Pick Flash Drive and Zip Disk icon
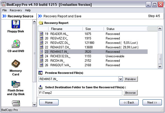This screenshot has height=113, width=165. point(16,84)
